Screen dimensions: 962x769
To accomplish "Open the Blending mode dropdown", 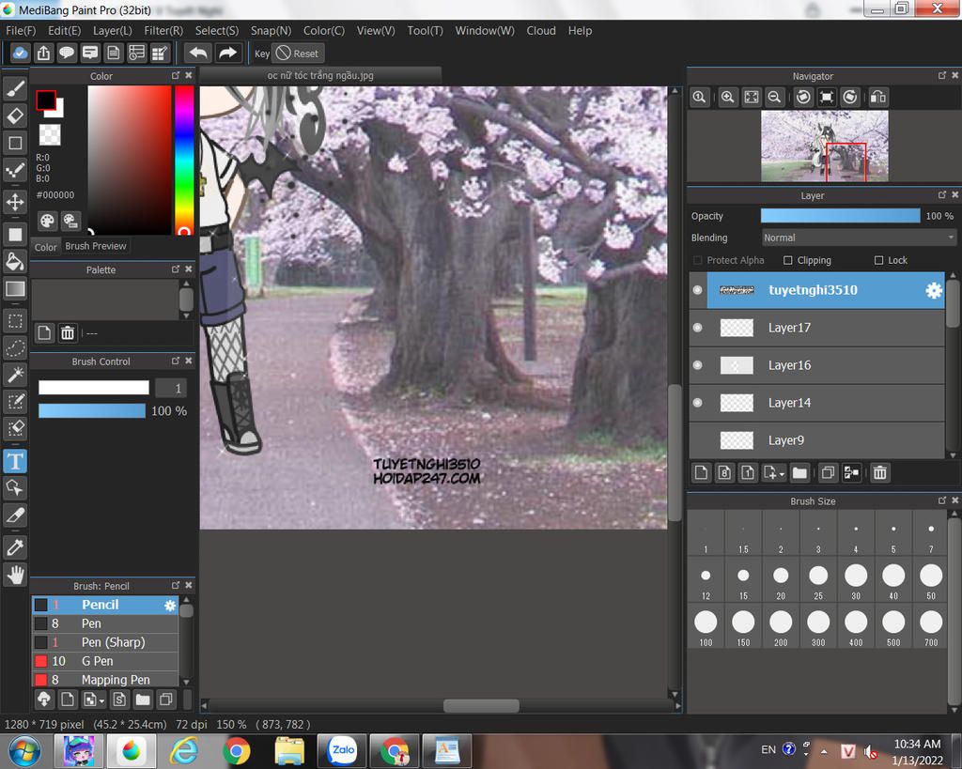I will (859, 238).
